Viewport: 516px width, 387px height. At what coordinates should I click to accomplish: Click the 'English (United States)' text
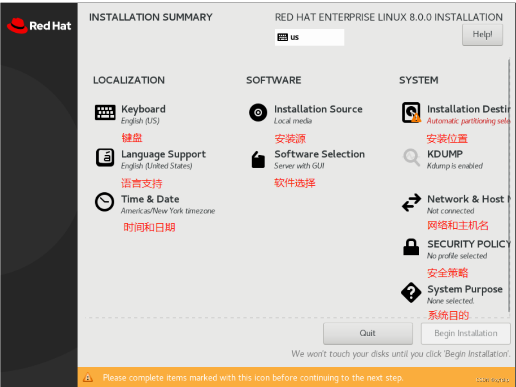point(157,166)
